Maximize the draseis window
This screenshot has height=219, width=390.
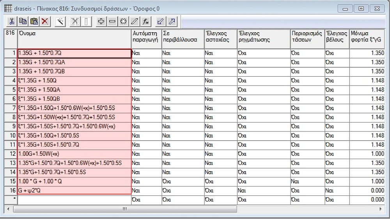point(361,9)
